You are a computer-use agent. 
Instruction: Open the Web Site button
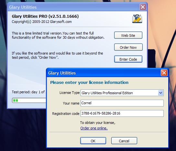128,35
